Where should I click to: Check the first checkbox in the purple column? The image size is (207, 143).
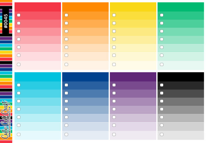pos(114,85)
